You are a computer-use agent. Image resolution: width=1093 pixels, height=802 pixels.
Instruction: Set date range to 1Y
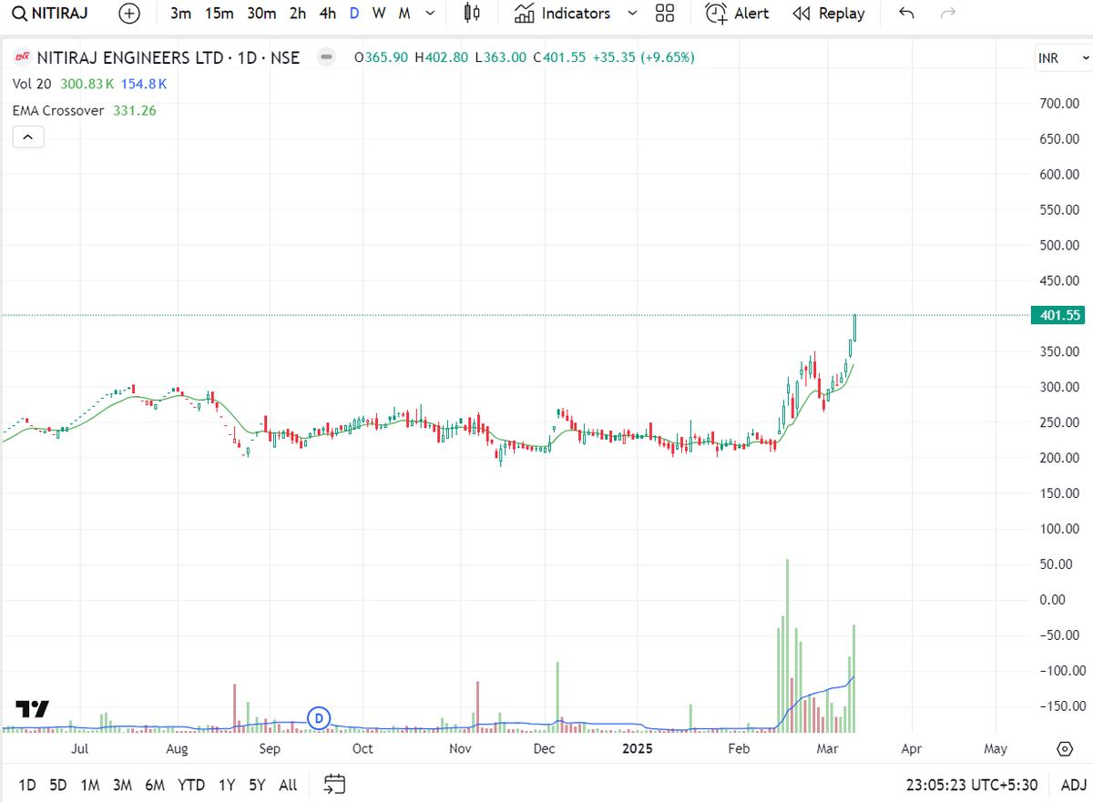tap(227, 784)
